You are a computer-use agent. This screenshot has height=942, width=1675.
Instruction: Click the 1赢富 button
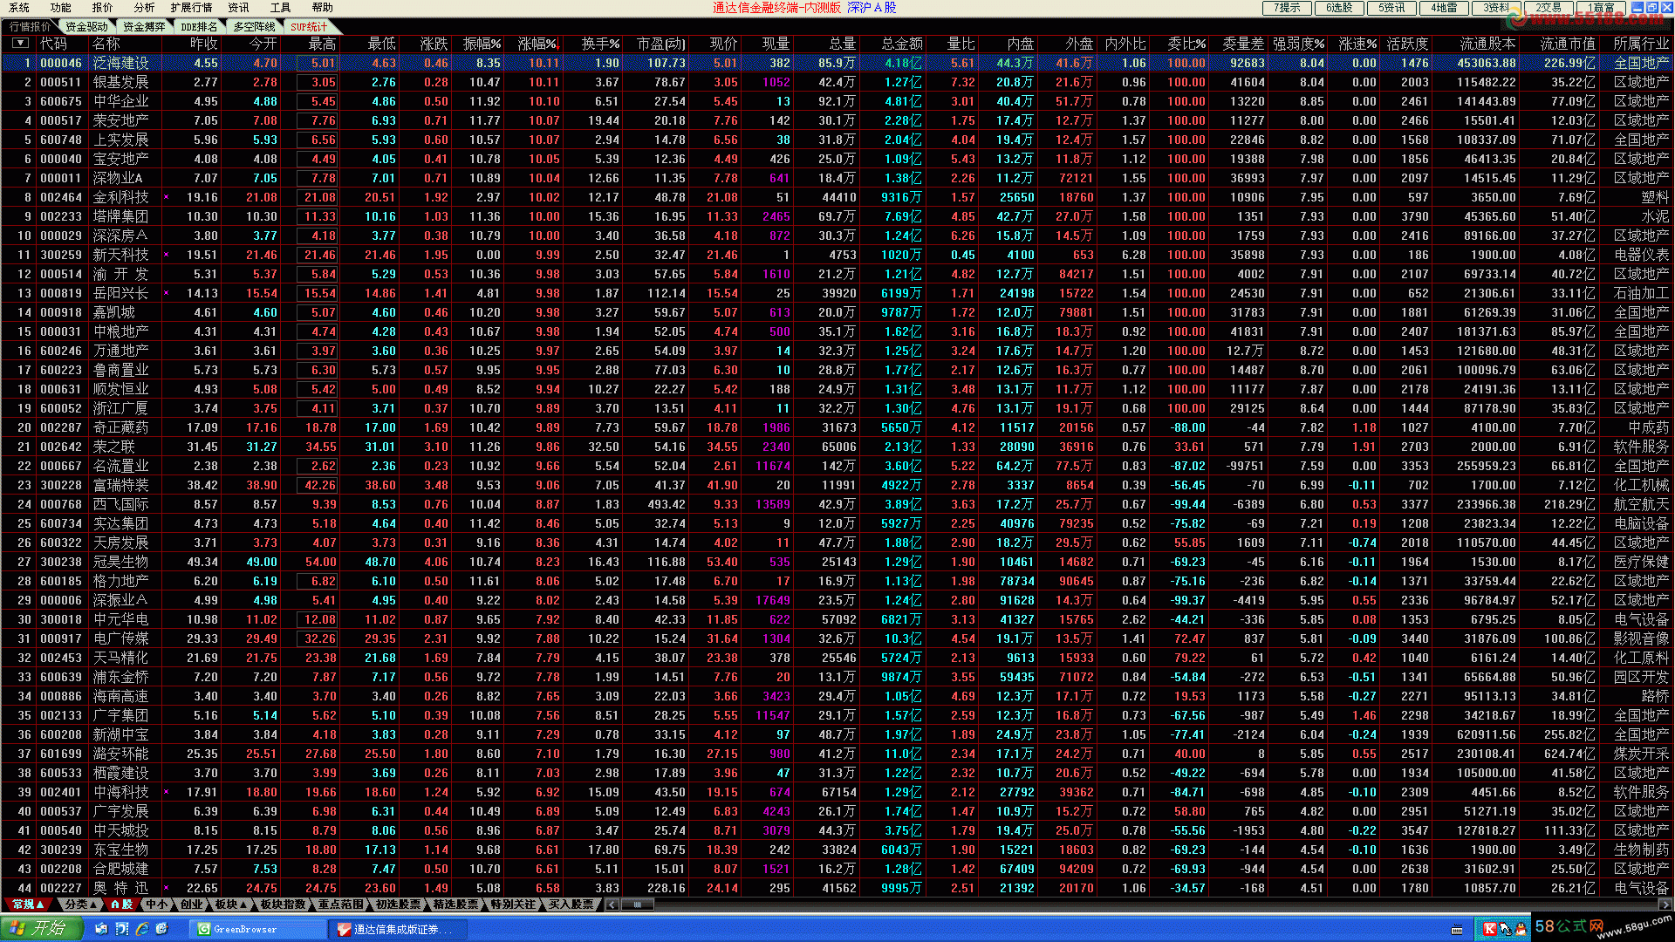coord(1601,8)
